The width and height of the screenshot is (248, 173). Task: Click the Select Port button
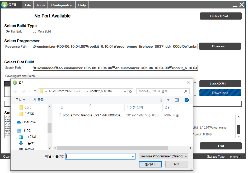point(221,16)
